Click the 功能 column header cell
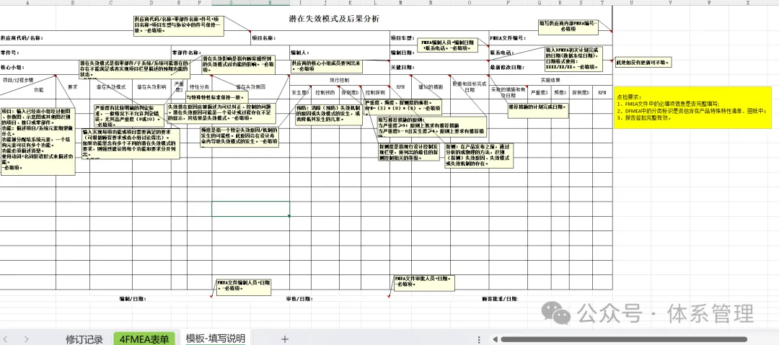The image size is (779, 345). coord(39,90)
